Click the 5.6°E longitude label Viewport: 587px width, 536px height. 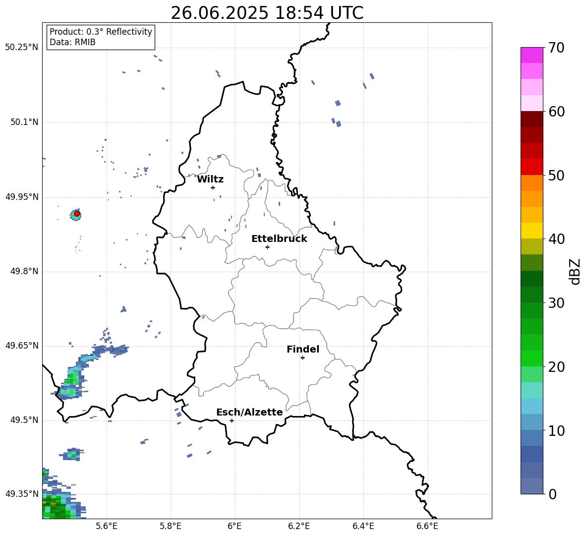[x=107, y=526]
